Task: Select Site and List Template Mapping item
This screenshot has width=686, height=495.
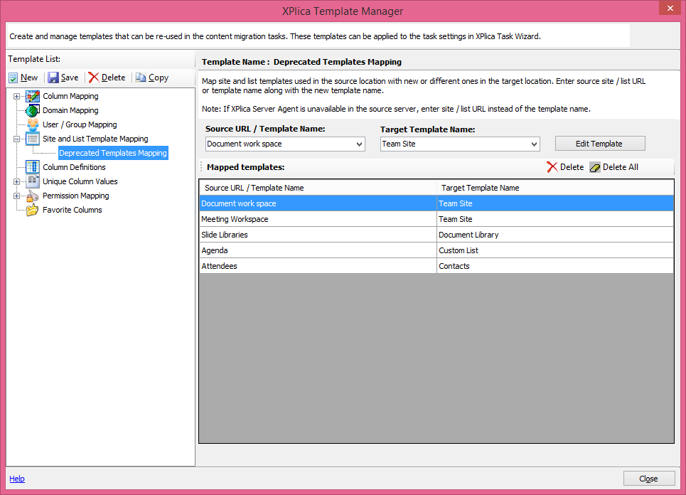Action: click(95, 139)
